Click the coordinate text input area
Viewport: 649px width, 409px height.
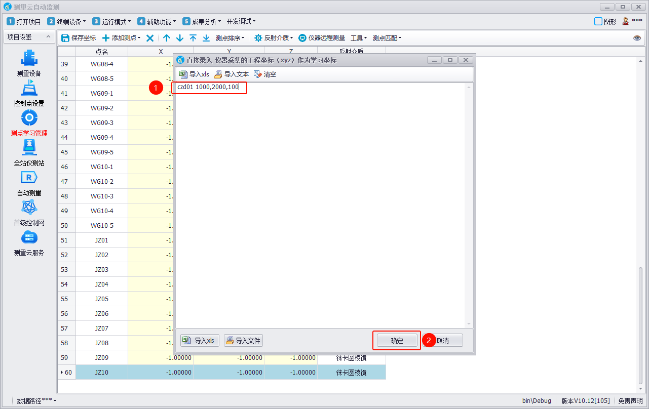click(319, 202)
